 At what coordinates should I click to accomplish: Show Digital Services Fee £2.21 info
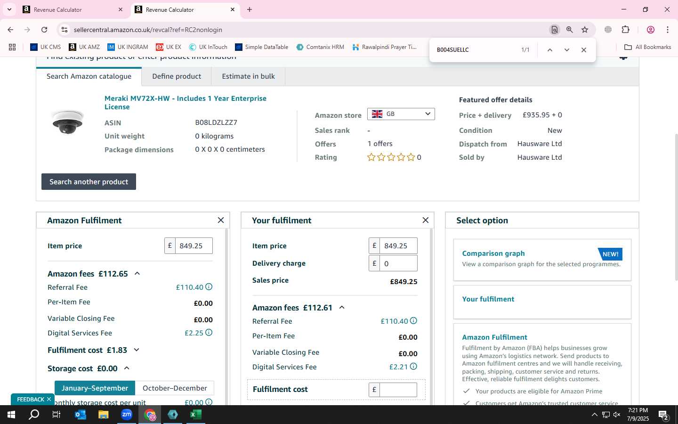(x=413, y=367)
